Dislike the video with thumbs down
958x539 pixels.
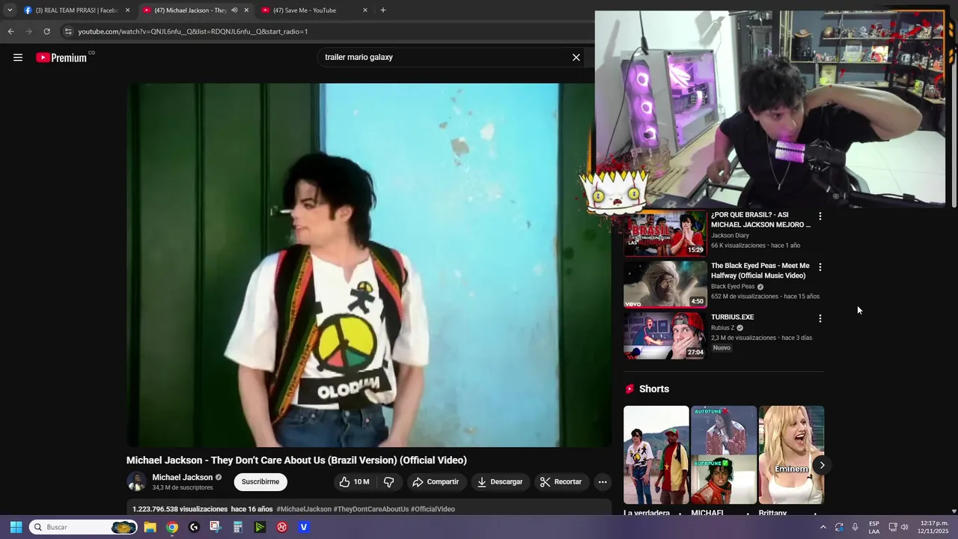tap(388, 482)
